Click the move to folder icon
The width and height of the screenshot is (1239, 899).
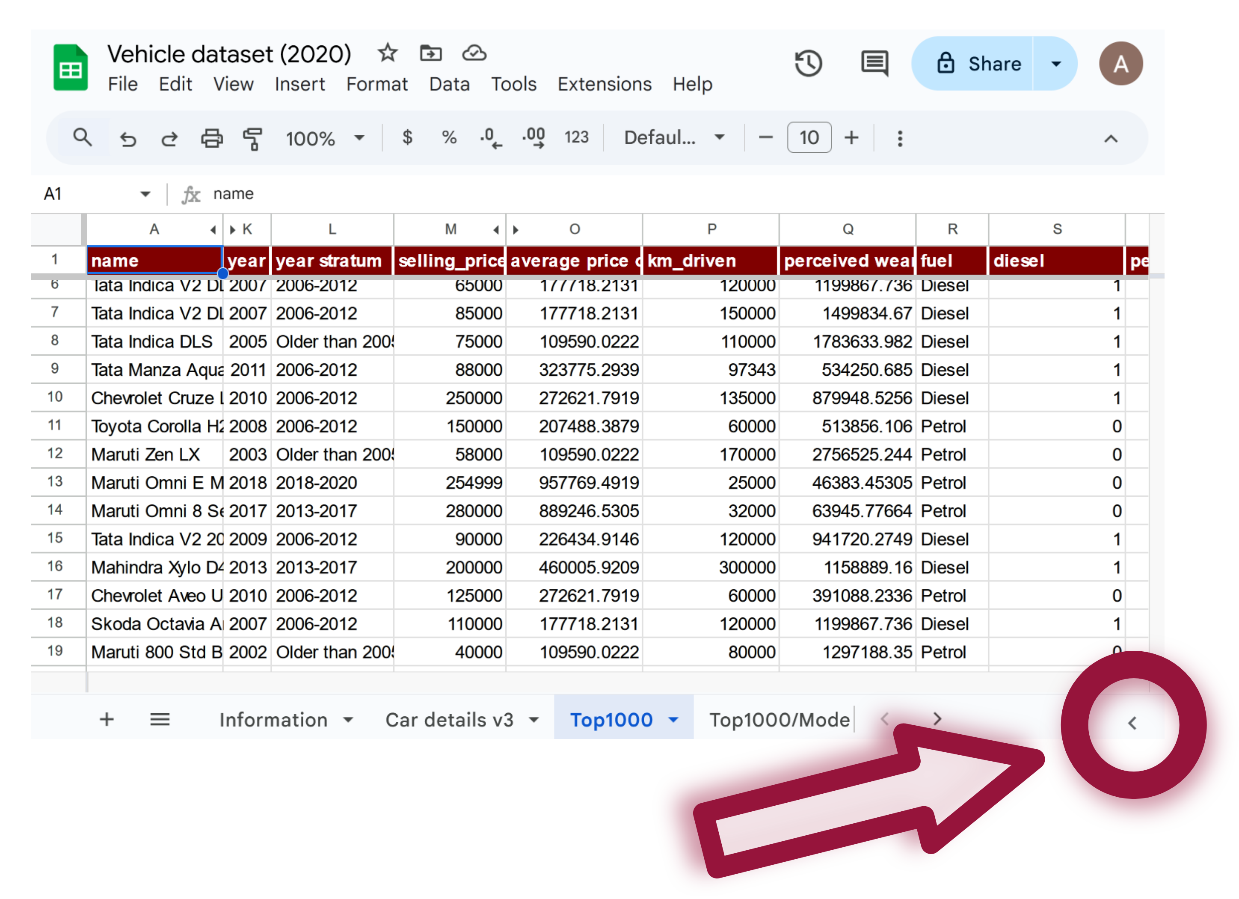pyautogui.click(x=430, y=53)
